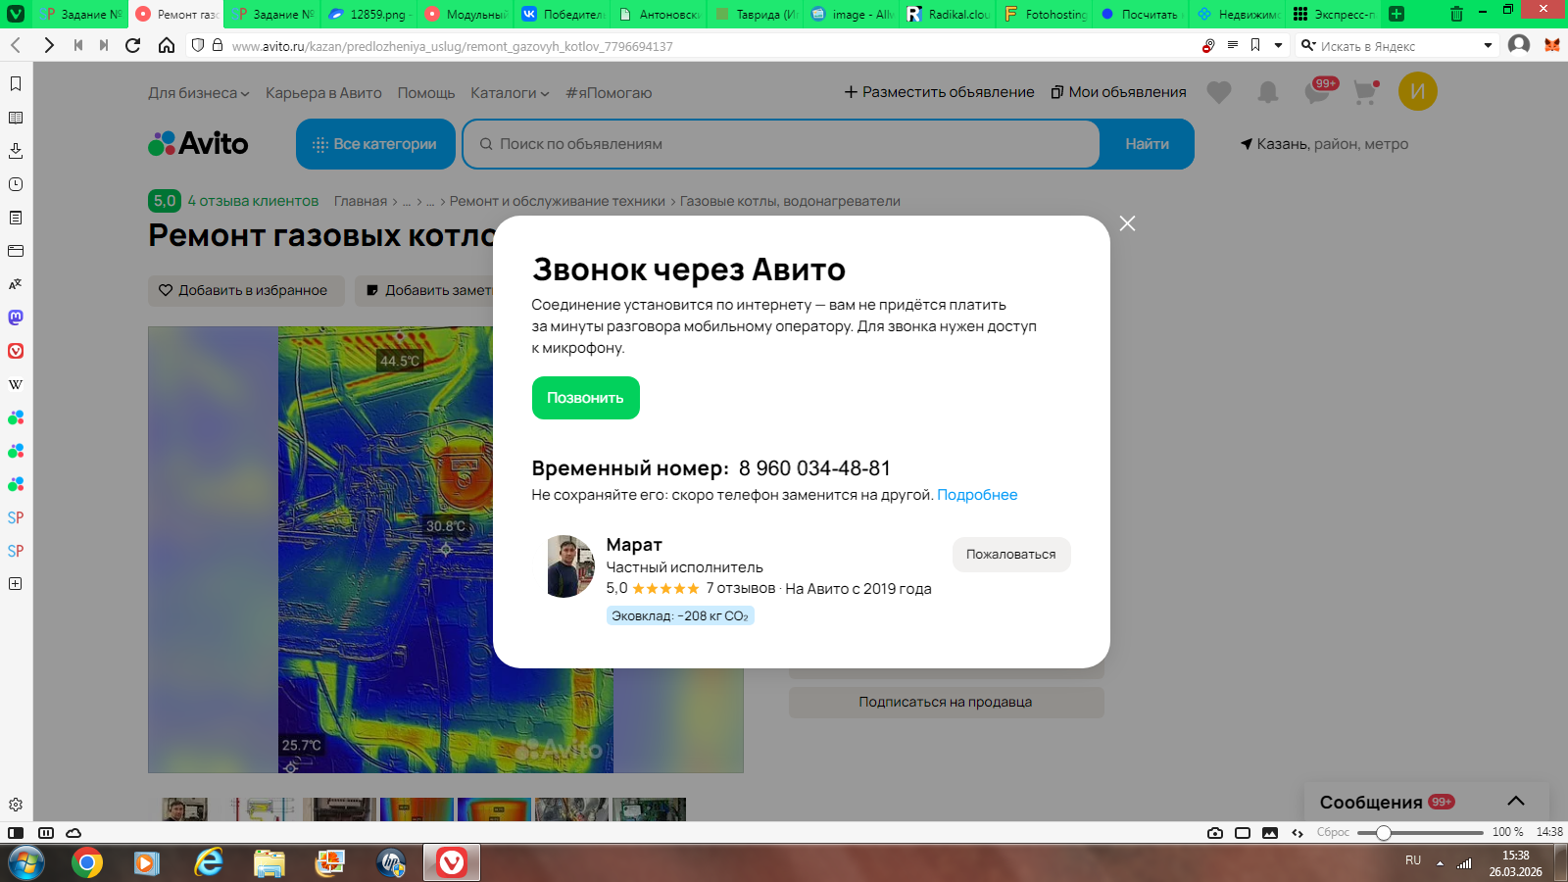Go to browser home page
This screenshot has height=882, width=1568.
coord(167,45)
